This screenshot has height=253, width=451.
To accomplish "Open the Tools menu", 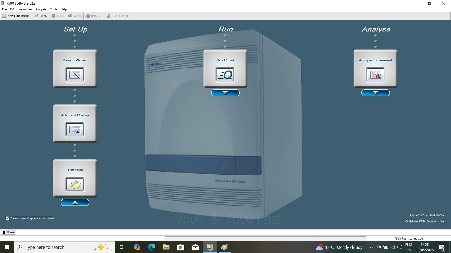I will [54, 9].
